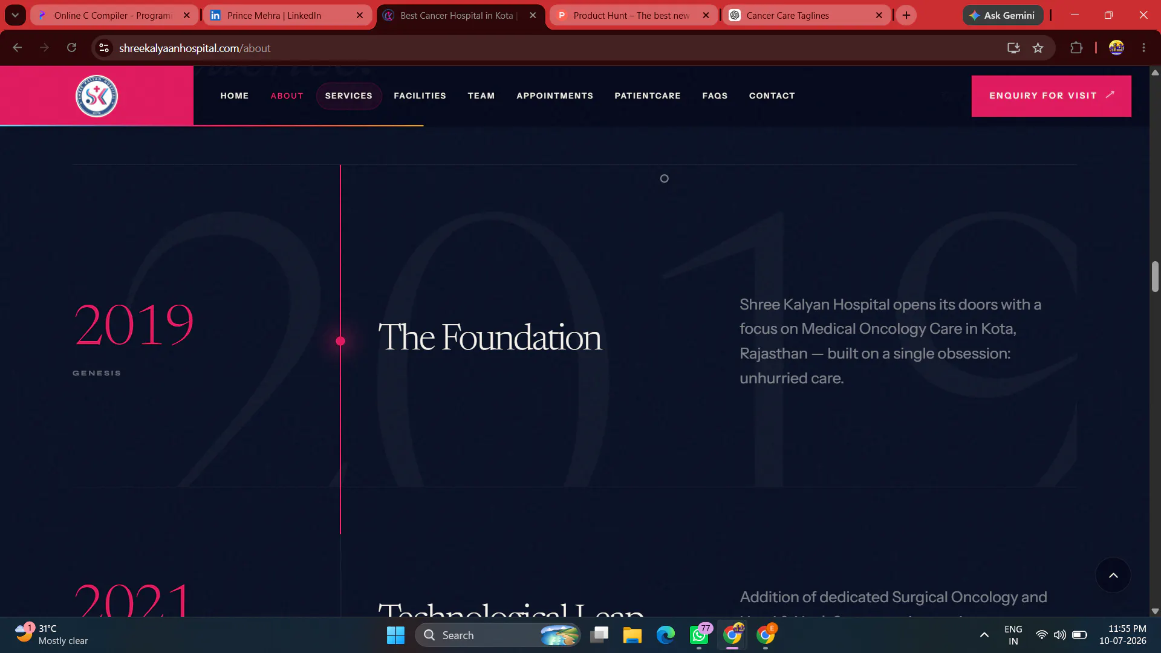Click the GENESIS label

(x=97, y=373)
